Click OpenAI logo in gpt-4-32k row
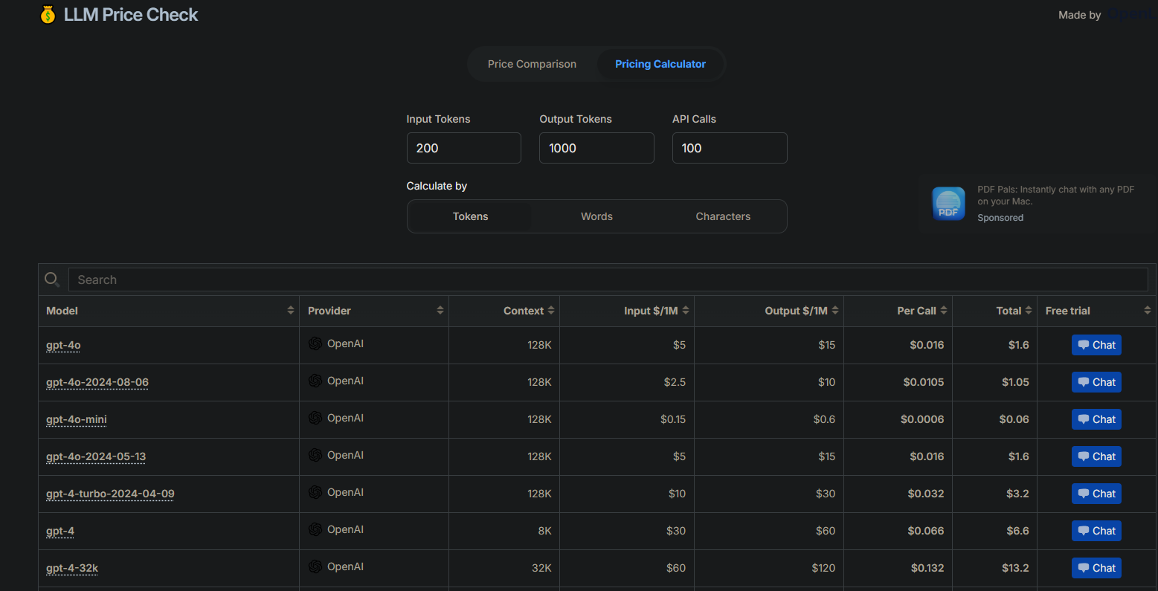 pos(315,566)
